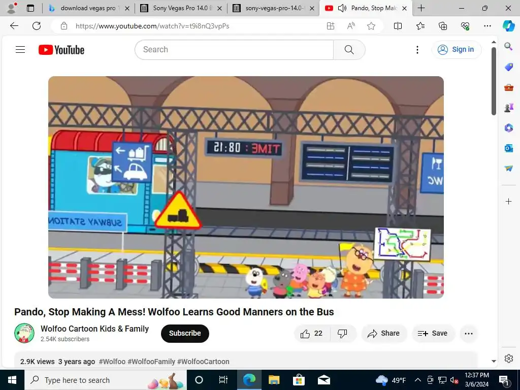
Task: Open the YouTube guide hamburger menu
Action: click(x=20, y=50)
